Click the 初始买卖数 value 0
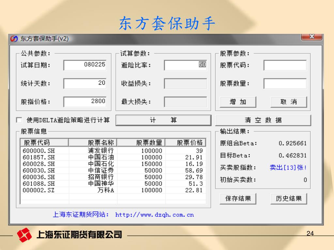The image size is (334, 250). coord(305,180)
